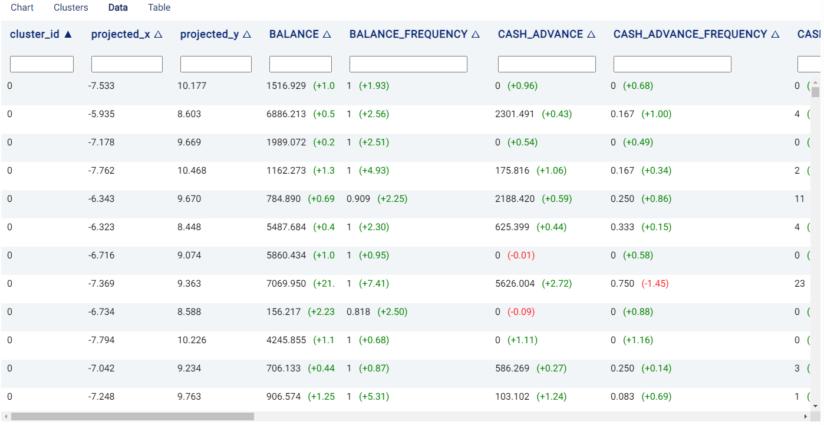Viewport: 824px width, 425px height.
Task: Click the BALANCE_FREQUENCY column header label
Action: 408,35
